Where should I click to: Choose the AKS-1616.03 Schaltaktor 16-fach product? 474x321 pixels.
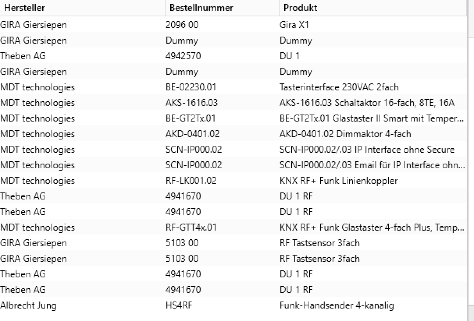point(367,103)
